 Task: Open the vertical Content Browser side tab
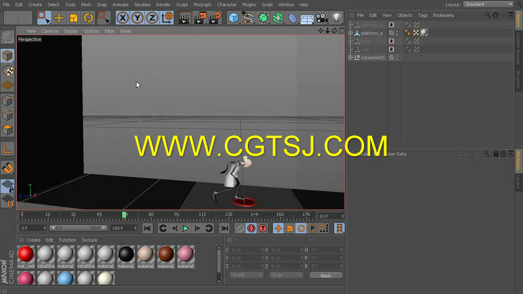[x=518, y=48]
